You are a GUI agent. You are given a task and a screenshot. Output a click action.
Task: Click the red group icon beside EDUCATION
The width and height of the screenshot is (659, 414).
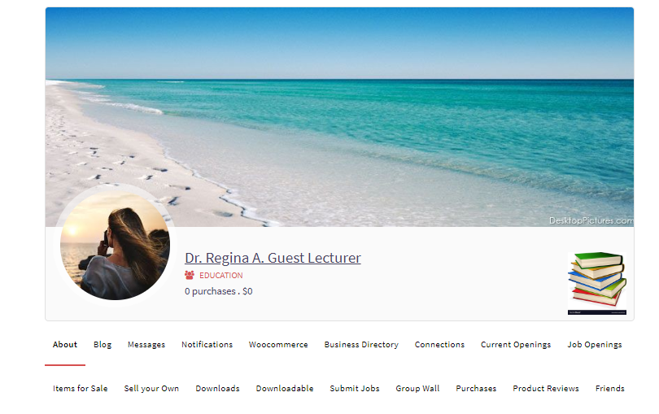[189, 275]
